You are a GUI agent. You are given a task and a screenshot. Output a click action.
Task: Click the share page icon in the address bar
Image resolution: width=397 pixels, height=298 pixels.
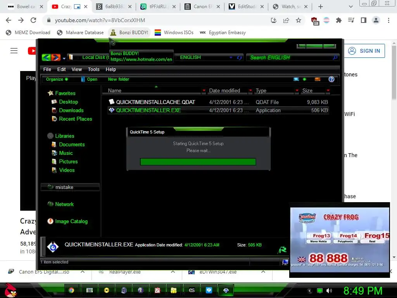pos(286,20)
